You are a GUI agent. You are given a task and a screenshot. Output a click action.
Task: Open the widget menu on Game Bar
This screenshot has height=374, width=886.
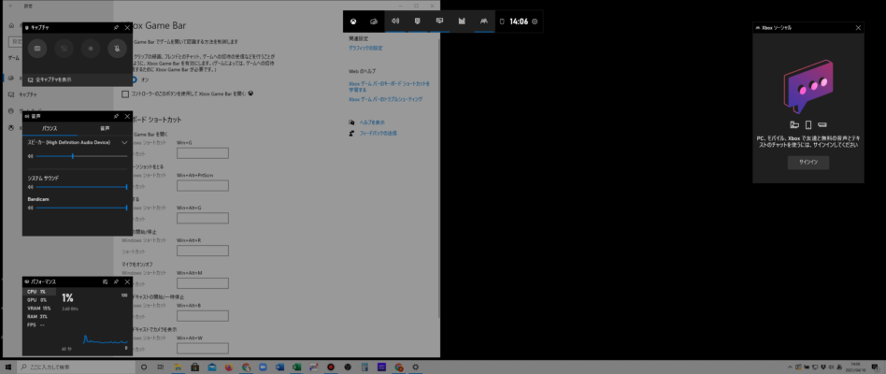tap(374, 22)
